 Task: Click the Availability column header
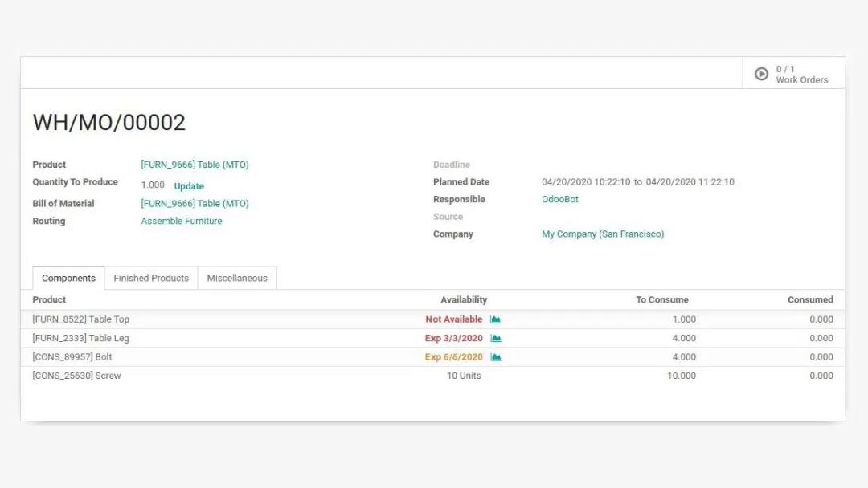tap(464, 299)
